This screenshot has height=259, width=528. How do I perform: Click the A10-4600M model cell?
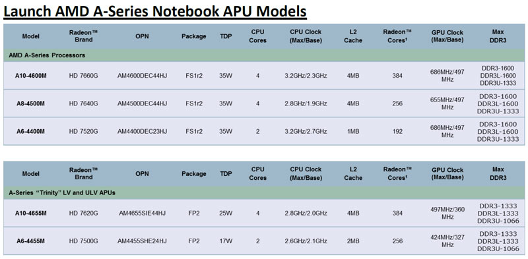[x=30, y=76]
